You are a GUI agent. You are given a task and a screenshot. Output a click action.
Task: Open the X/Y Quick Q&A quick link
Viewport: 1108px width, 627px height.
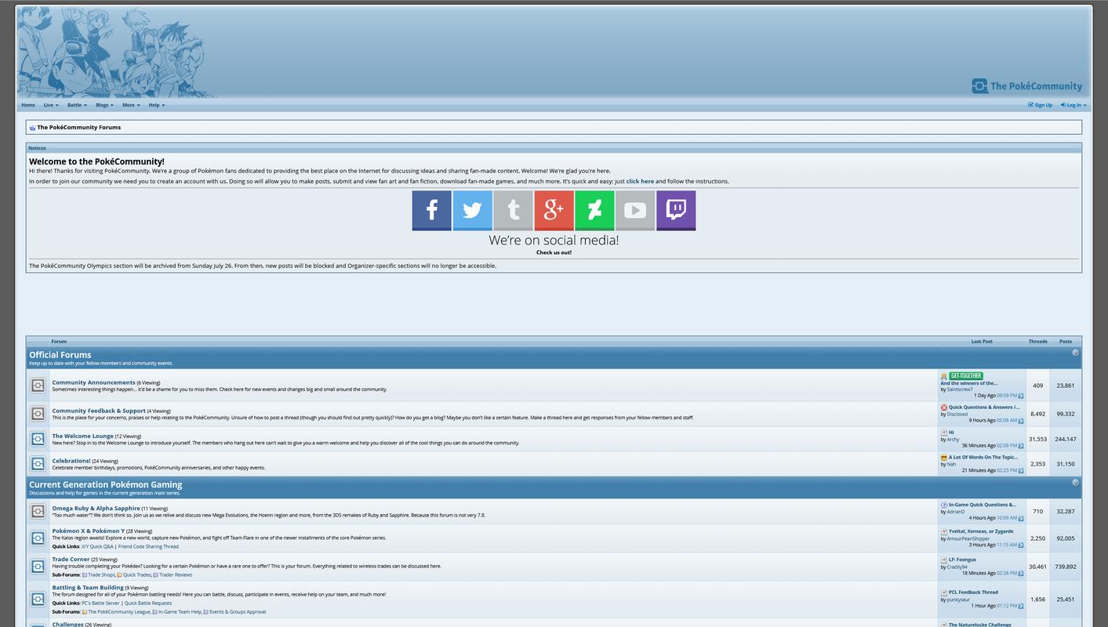point(97,546)
